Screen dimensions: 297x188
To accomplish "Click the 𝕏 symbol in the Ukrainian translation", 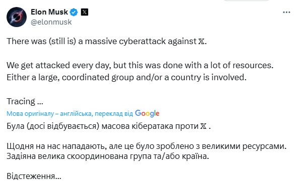I will (x=203, y=126).
